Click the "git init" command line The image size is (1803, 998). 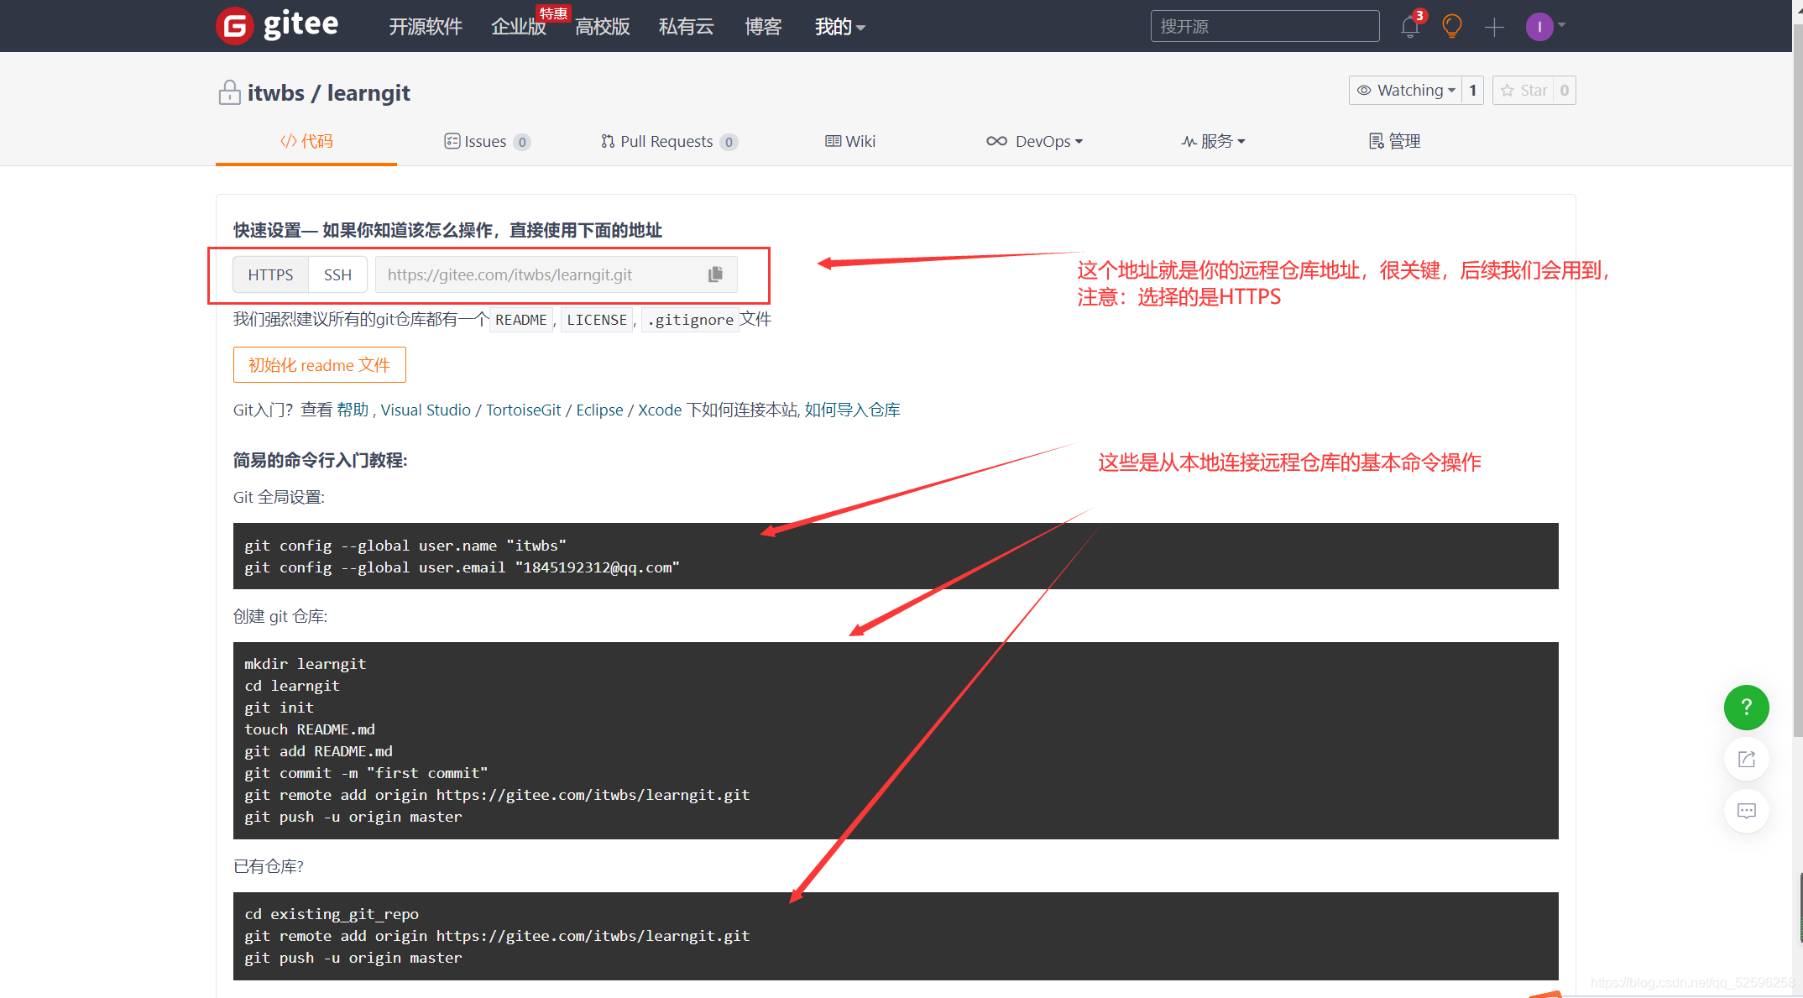[x=279, y=708]
